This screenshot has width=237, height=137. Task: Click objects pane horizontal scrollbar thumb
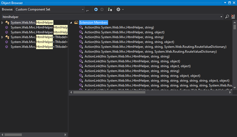click(13, 135)
